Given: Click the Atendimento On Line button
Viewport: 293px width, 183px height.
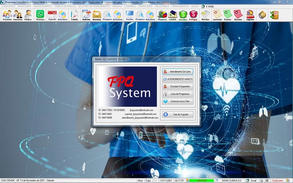Looking at the screenshot, I should [x=178, y=71].
